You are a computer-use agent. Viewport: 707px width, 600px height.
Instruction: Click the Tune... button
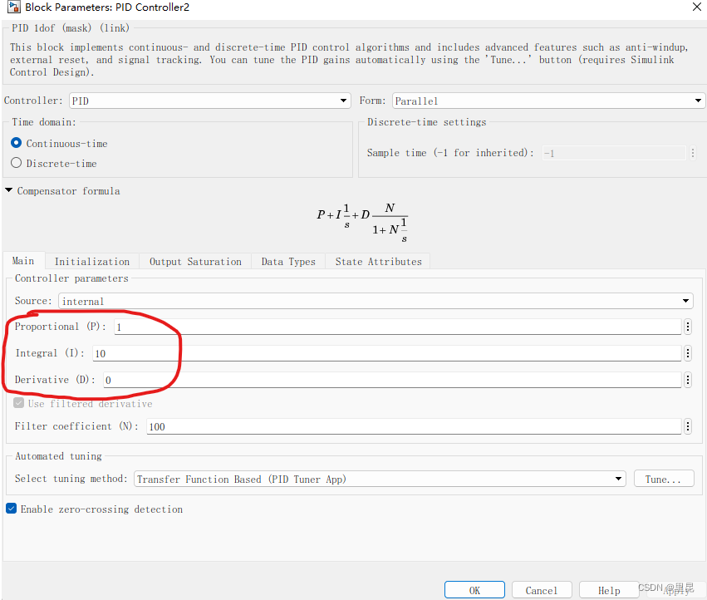pyautogui.click(x=664, y=479)
